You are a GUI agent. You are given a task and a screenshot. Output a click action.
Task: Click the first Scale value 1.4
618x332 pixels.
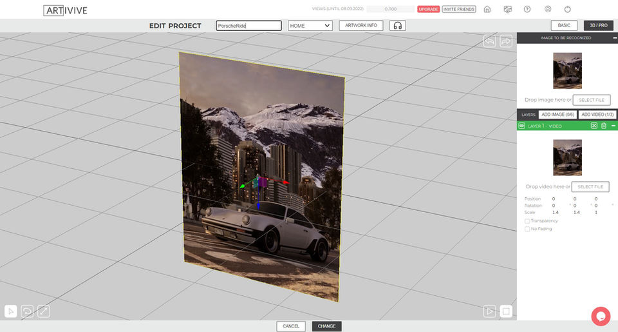click(556, 212)
